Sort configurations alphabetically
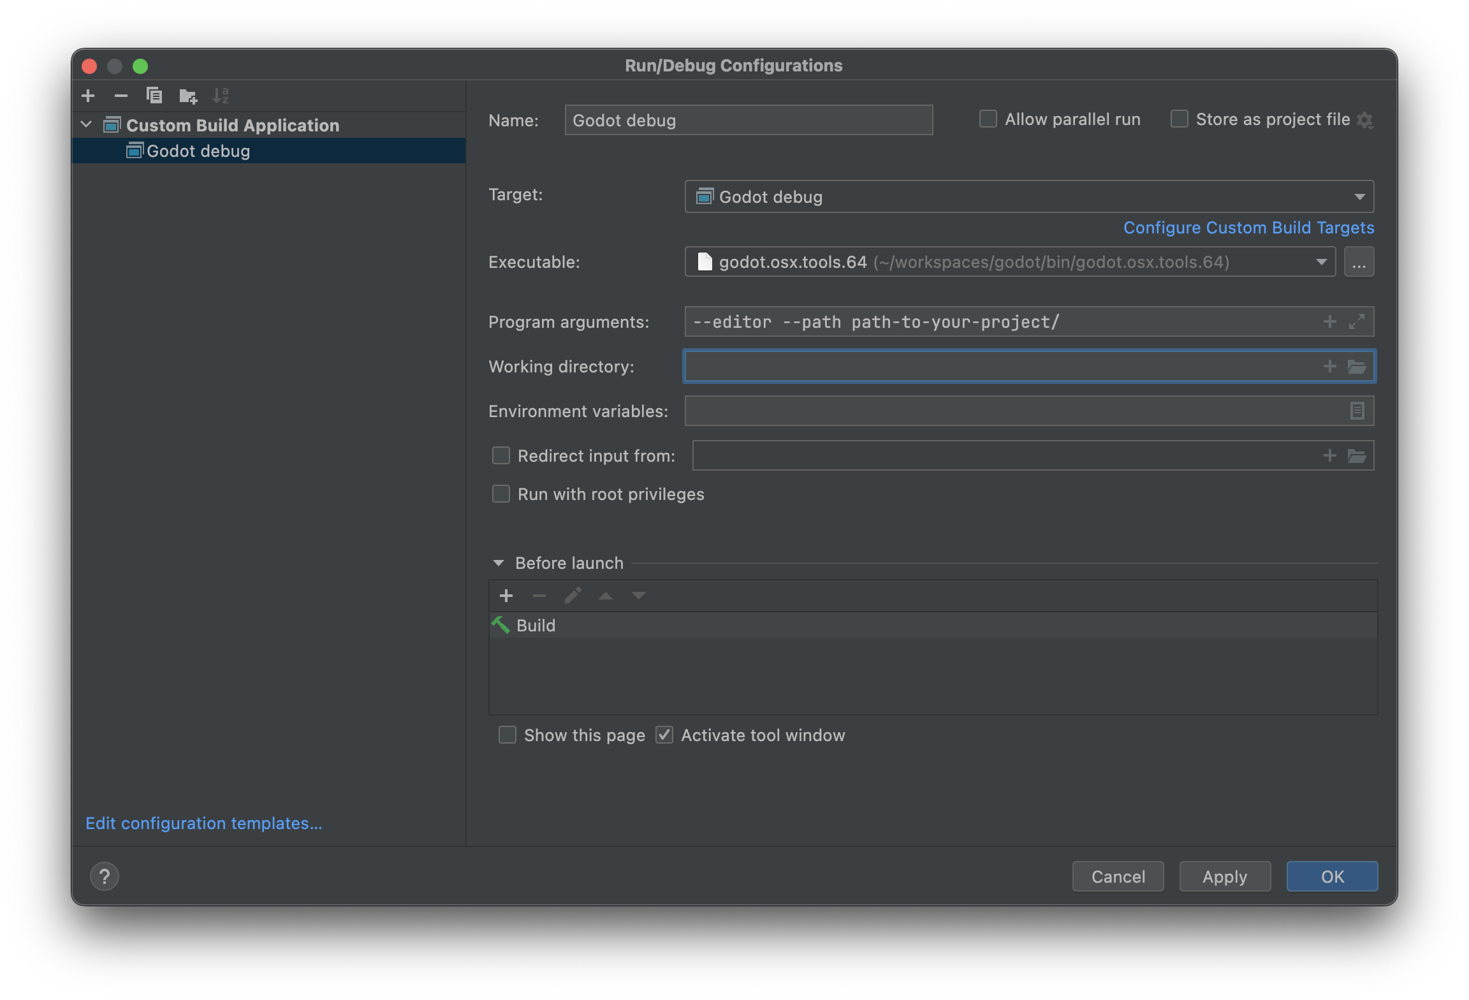 click(222, 96)
